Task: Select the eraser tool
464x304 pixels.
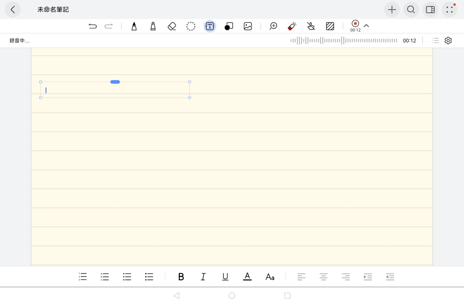Action: point(172,26)
